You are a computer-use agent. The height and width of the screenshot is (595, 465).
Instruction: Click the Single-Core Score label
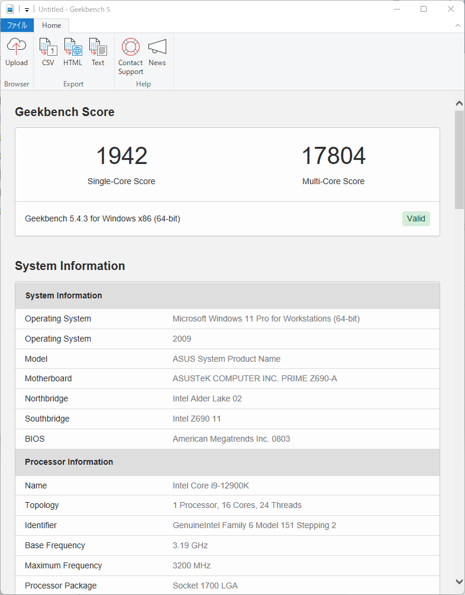(121, 181)
